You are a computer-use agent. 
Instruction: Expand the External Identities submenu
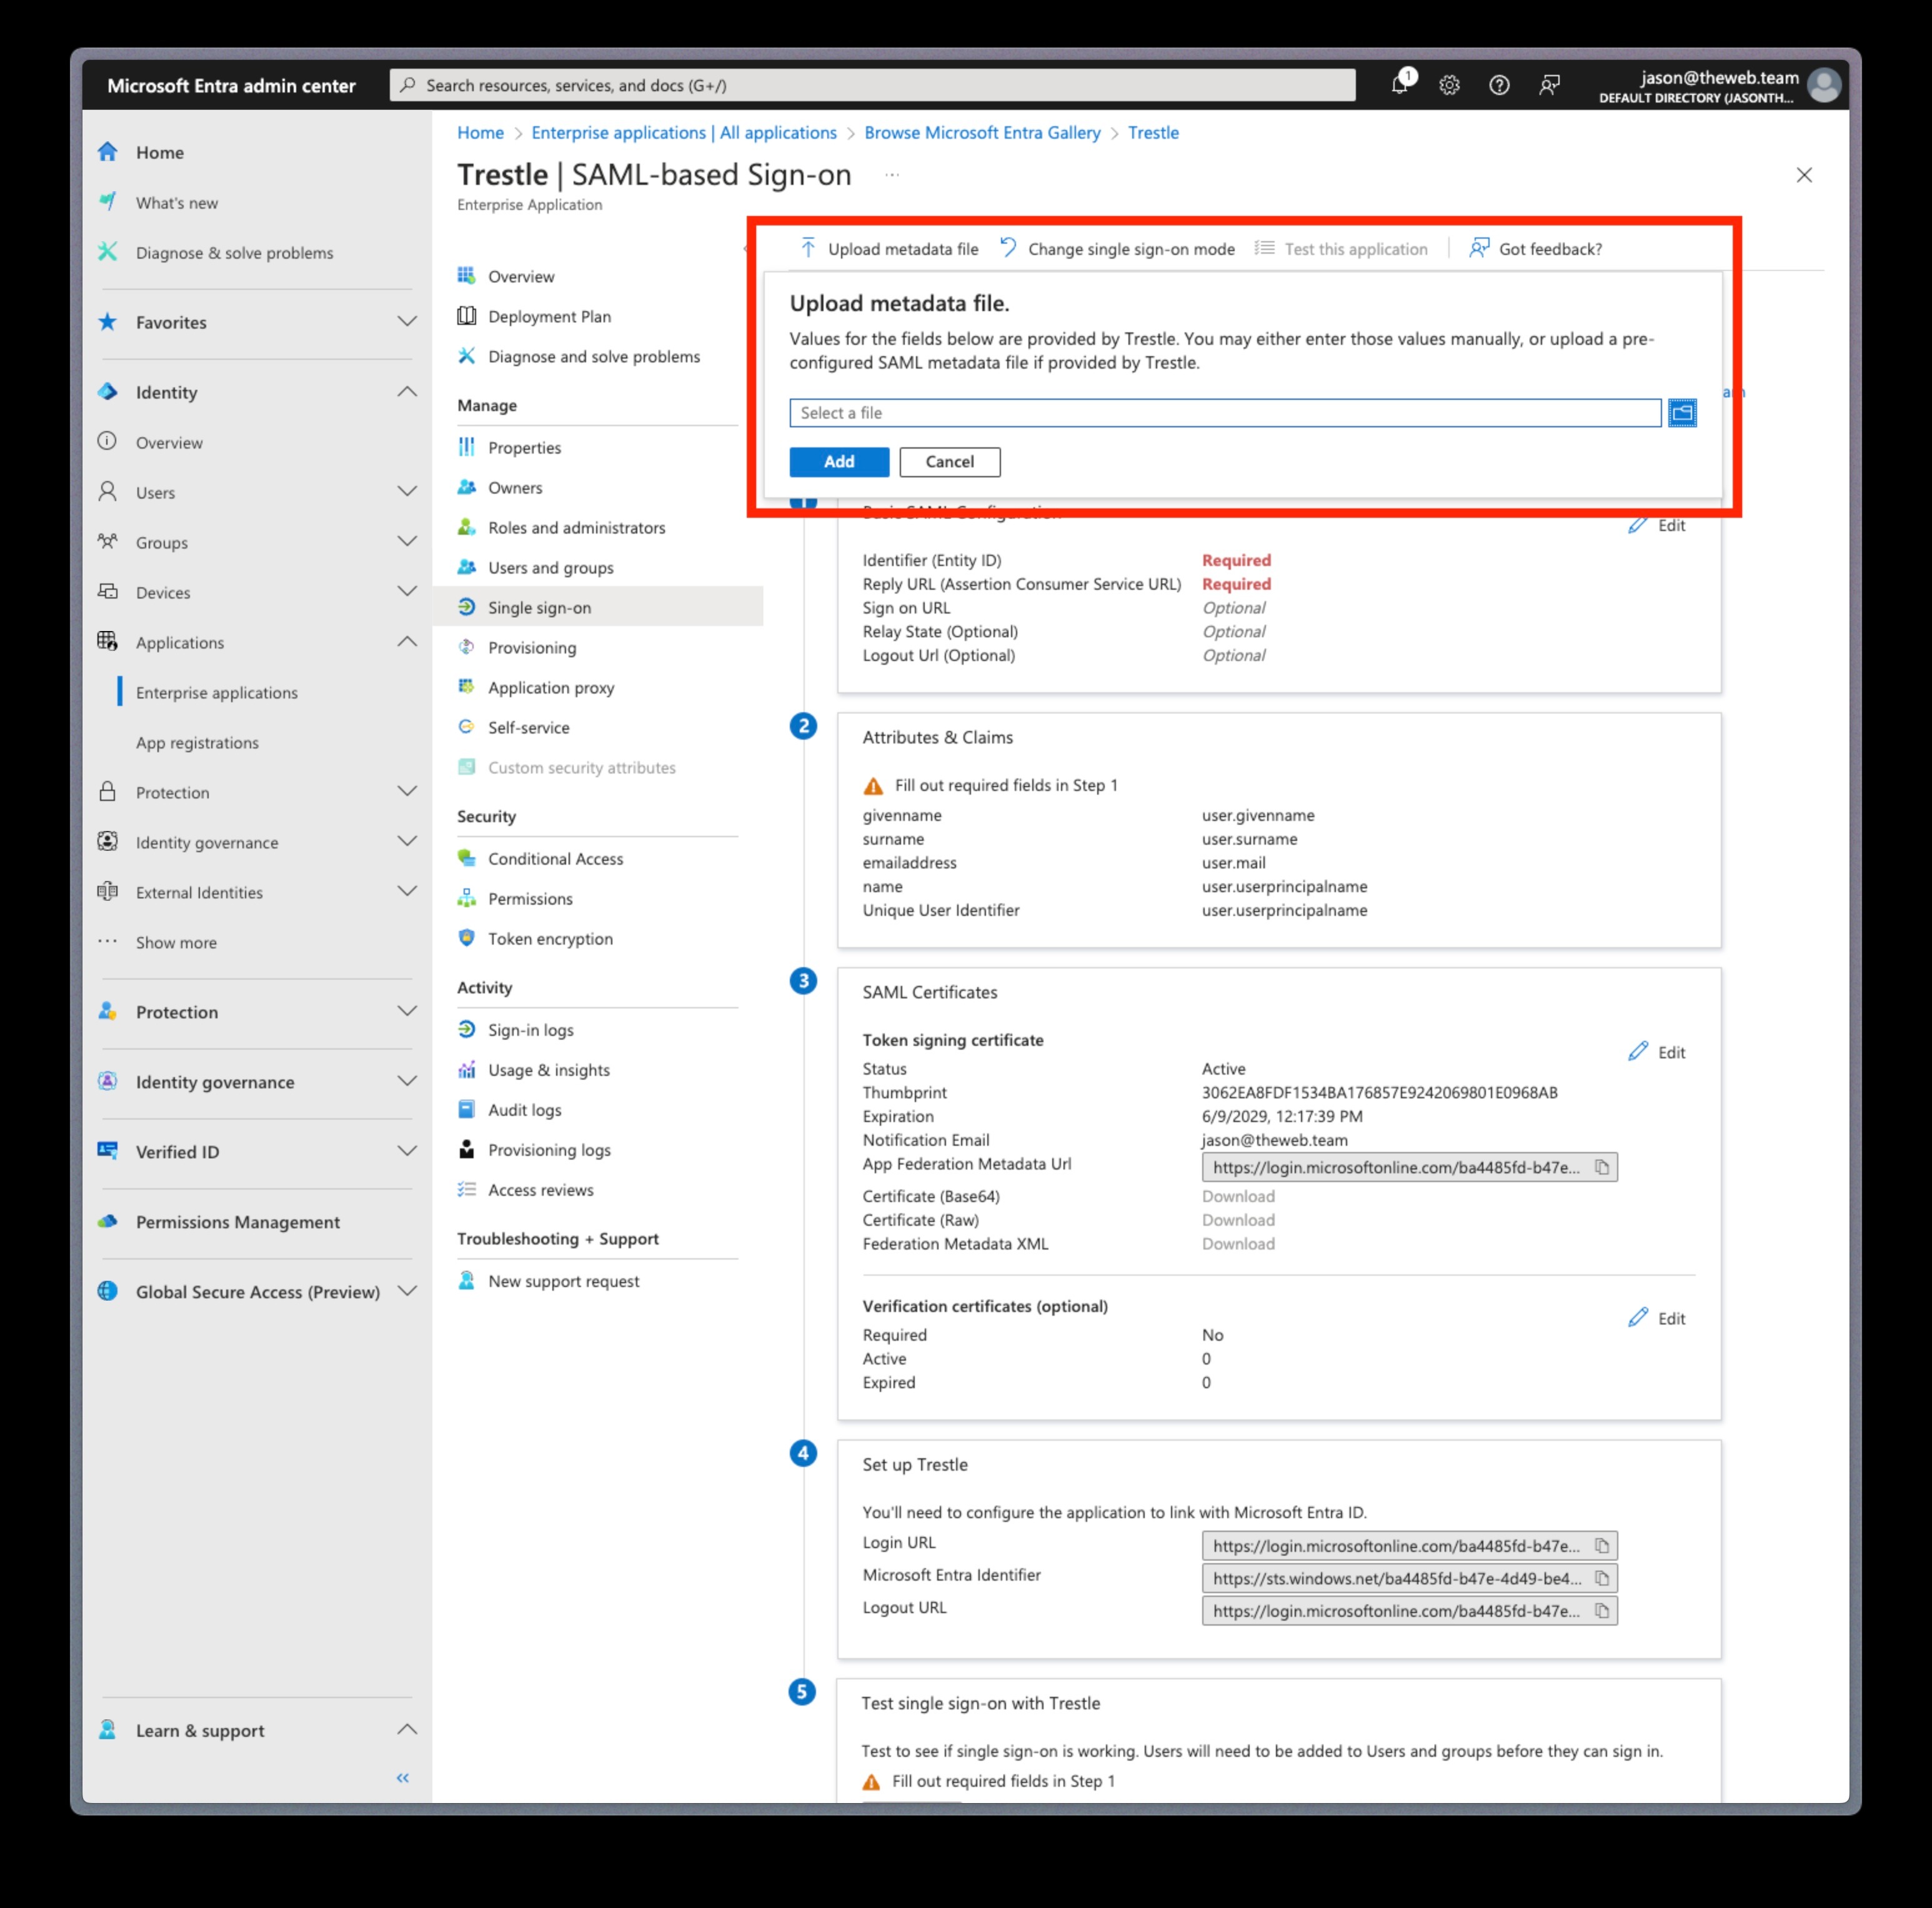[407, 892]
